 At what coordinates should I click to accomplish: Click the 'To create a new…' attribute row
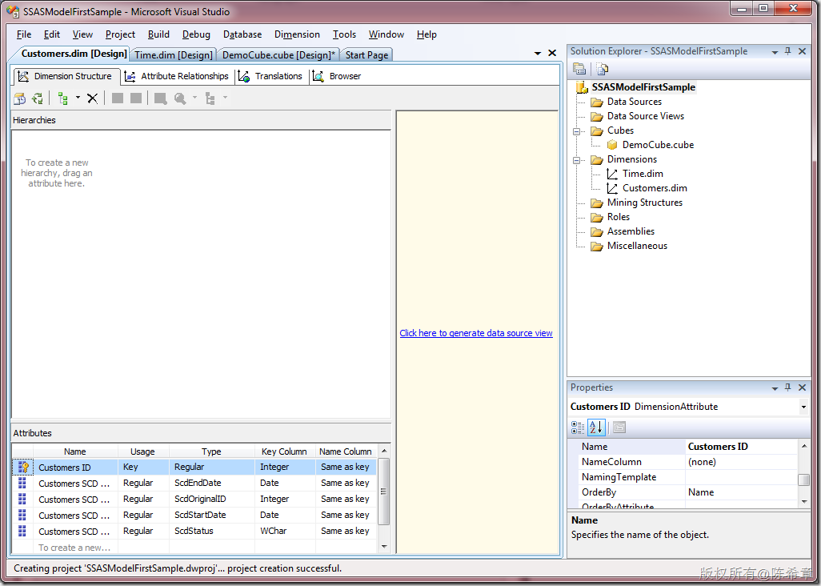point(74,548)
